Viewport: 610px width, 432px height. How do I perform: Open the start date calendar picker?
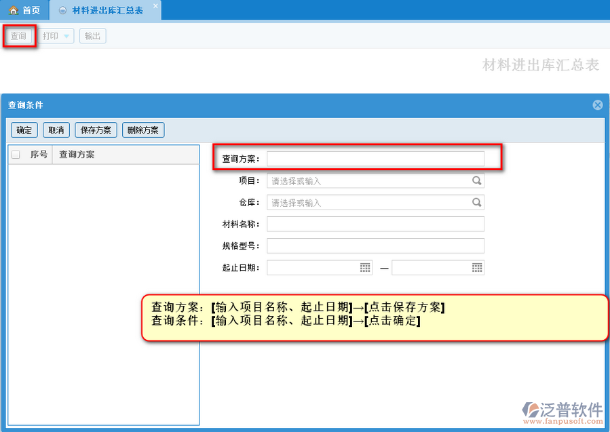tap(365, 268)
